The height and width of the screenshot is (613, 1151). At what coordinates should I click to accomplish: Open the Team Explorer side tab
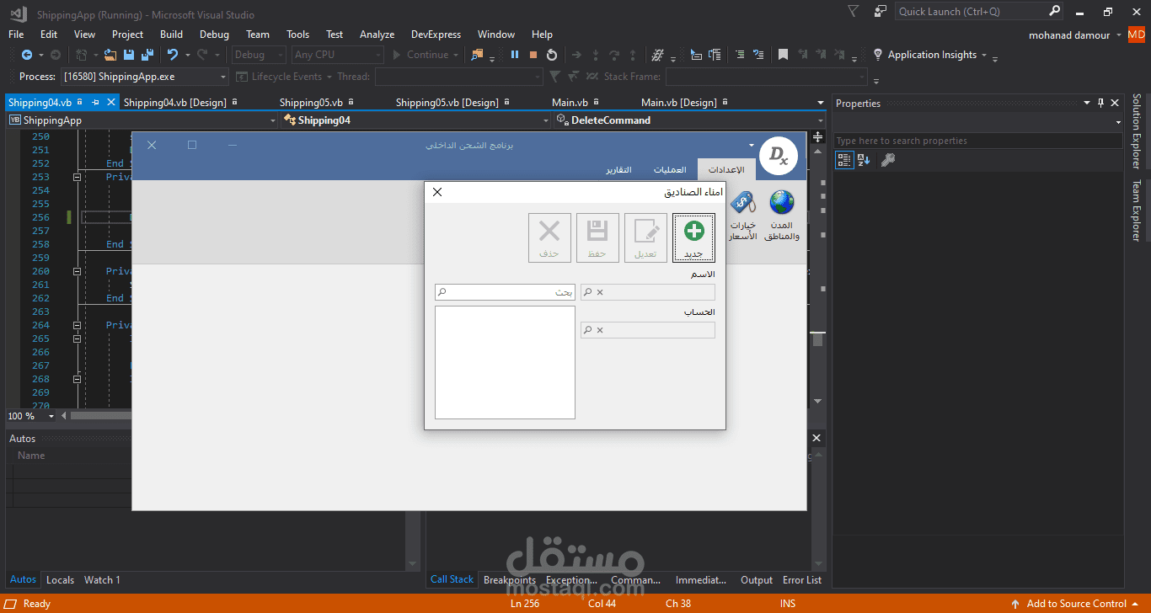point(1137,211)
